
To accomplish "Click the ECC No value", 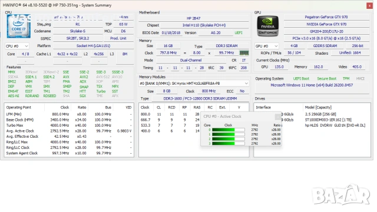I will (x=242, y=91).
